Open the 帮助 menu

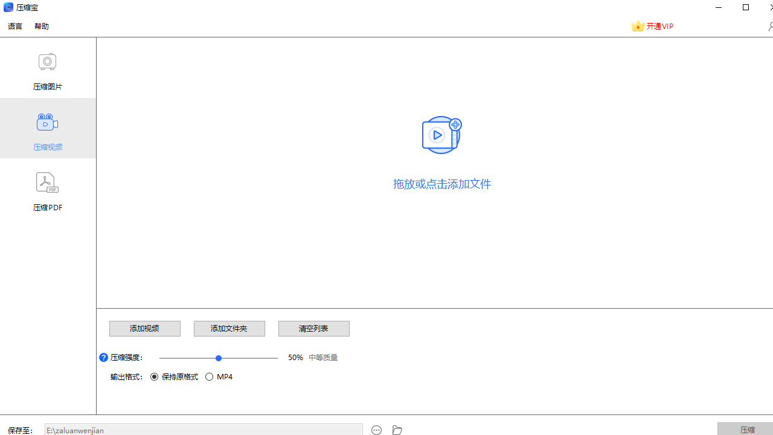click(x=42, y=27)
